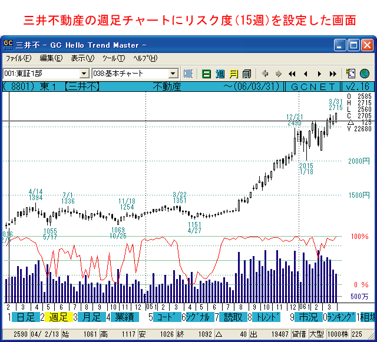Click the 市況 button
377x342 pixels.
click(308, 317)
